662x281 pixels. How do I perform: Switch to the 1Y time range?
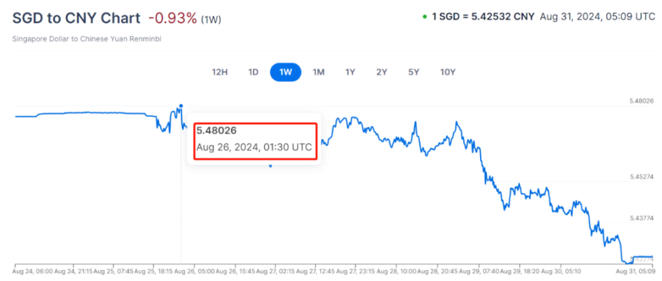350,72
